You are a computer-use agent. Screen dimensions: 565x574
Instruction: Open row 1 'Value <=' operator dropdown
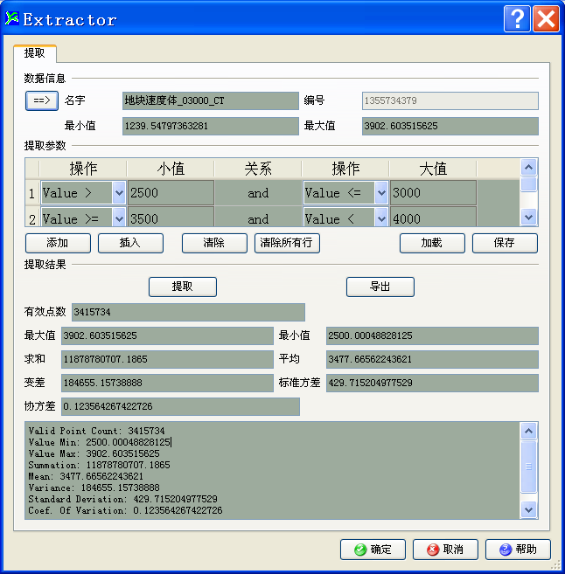tap(381, 192)
